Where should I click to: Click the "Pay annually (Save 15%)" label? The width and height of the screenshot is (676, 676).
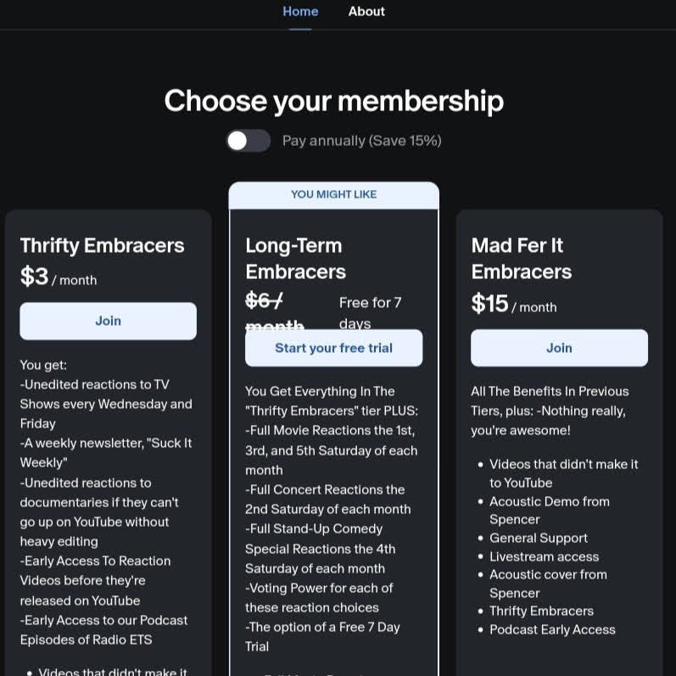pyautogui.click(x=361, y=141)
